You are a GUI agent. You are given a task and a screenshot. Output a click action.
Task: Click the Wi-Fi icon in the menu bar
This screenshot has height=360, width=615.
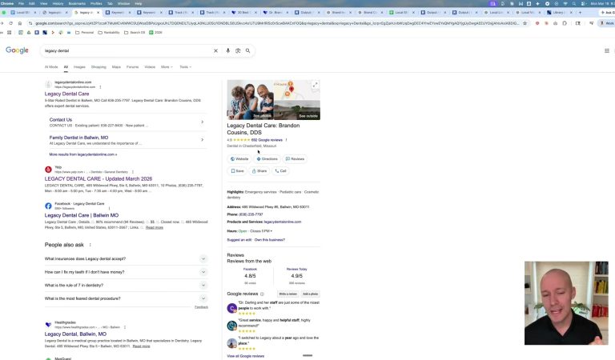click(x=565, y=3)
